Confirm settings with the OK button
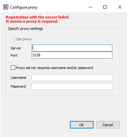This screenshot has width=127, height=137. click(82, 125)
